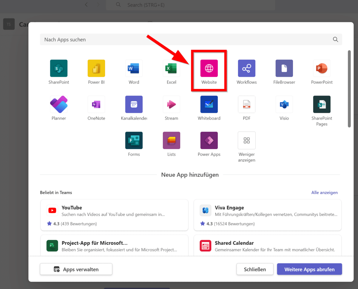
Task: Open the Whiteboard app icon
Action: pos(209,104)
